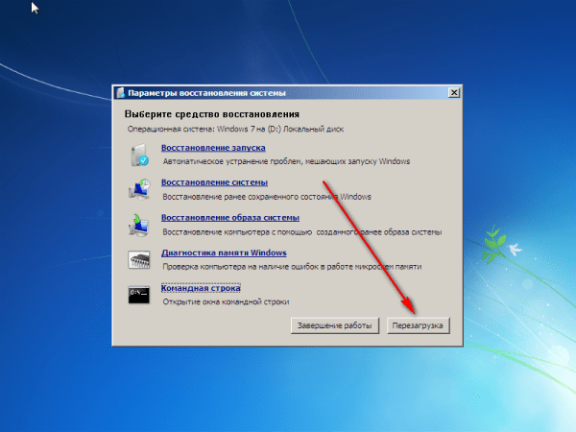Click the Выберите средство восстановления heading

point(212,114)
